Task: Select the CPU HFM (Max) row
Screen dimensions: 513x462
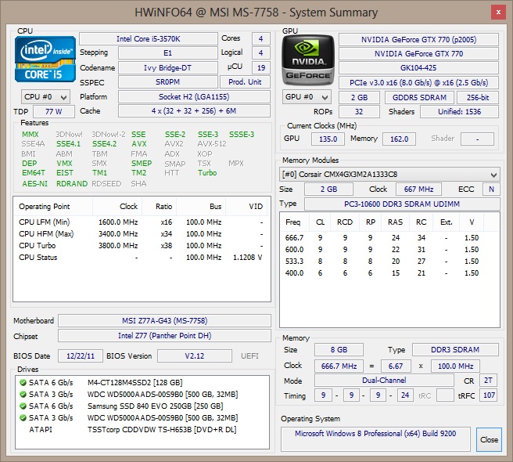Action: tap(142, 234)
